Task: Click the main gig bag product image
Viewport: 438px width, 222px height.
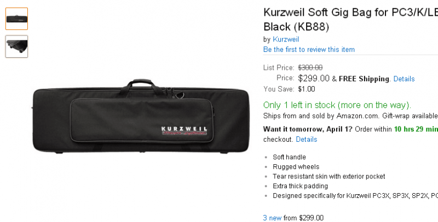Action: (x=141, y=116)
